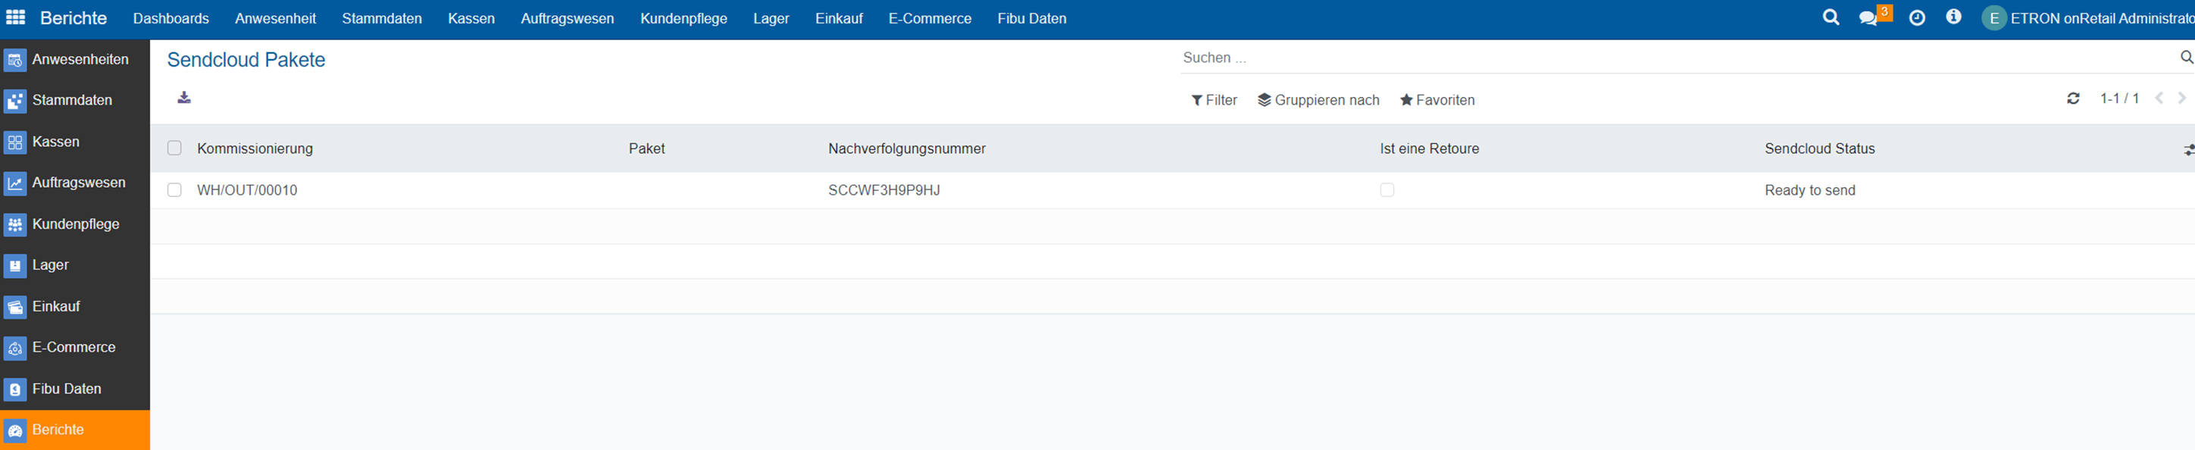2195x450 pixels.
Task: Click the download export icon
Action: pos(184,98)
